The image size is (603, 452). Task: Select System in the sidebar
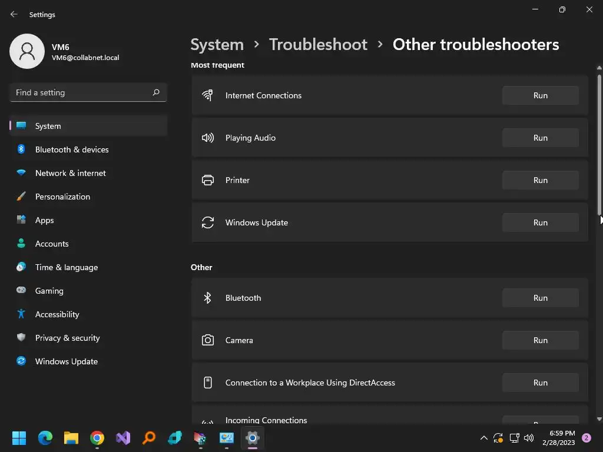click(x=88, y=126)
